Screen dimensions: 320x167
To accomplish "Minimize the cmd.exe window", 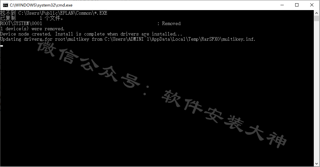I will [x=282, y=5].
